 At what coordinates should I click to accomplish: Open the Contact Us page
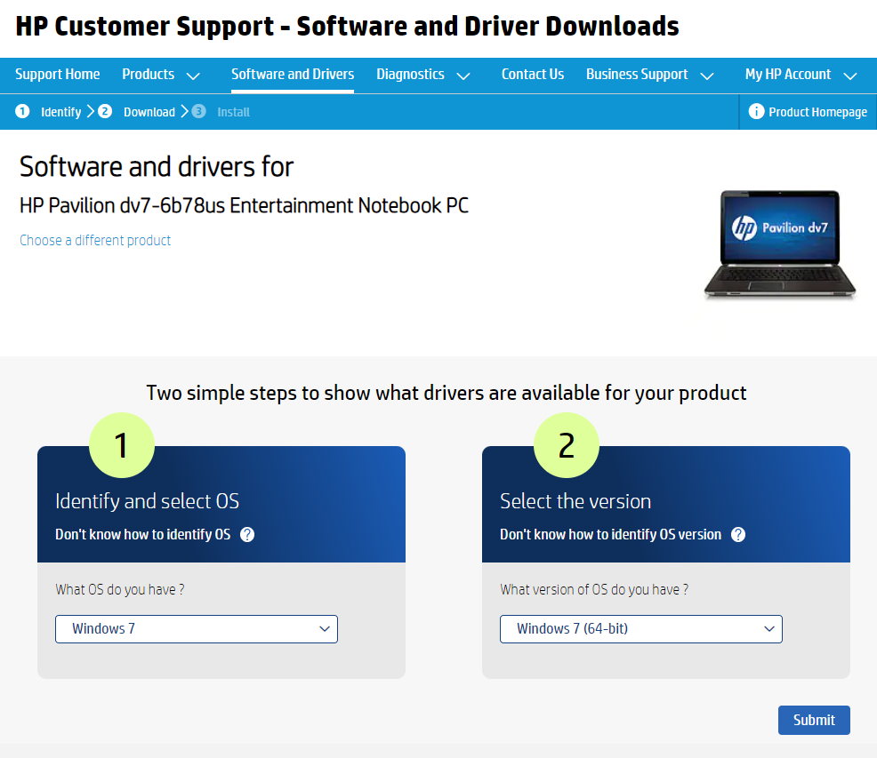[533, 75]
